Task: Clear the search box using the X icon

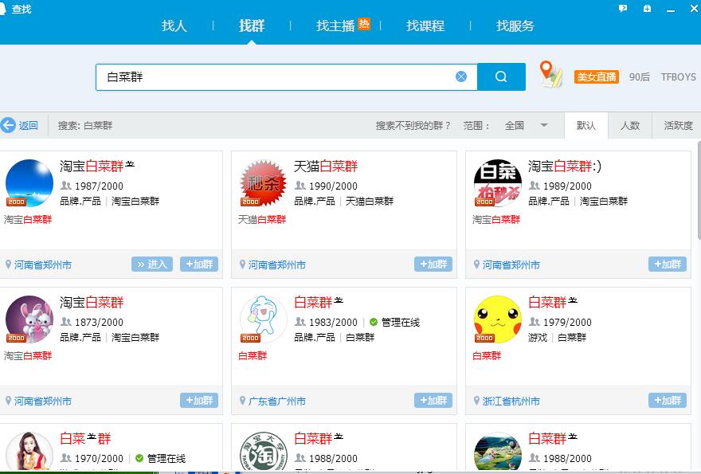Action: (x=460, y=76)
